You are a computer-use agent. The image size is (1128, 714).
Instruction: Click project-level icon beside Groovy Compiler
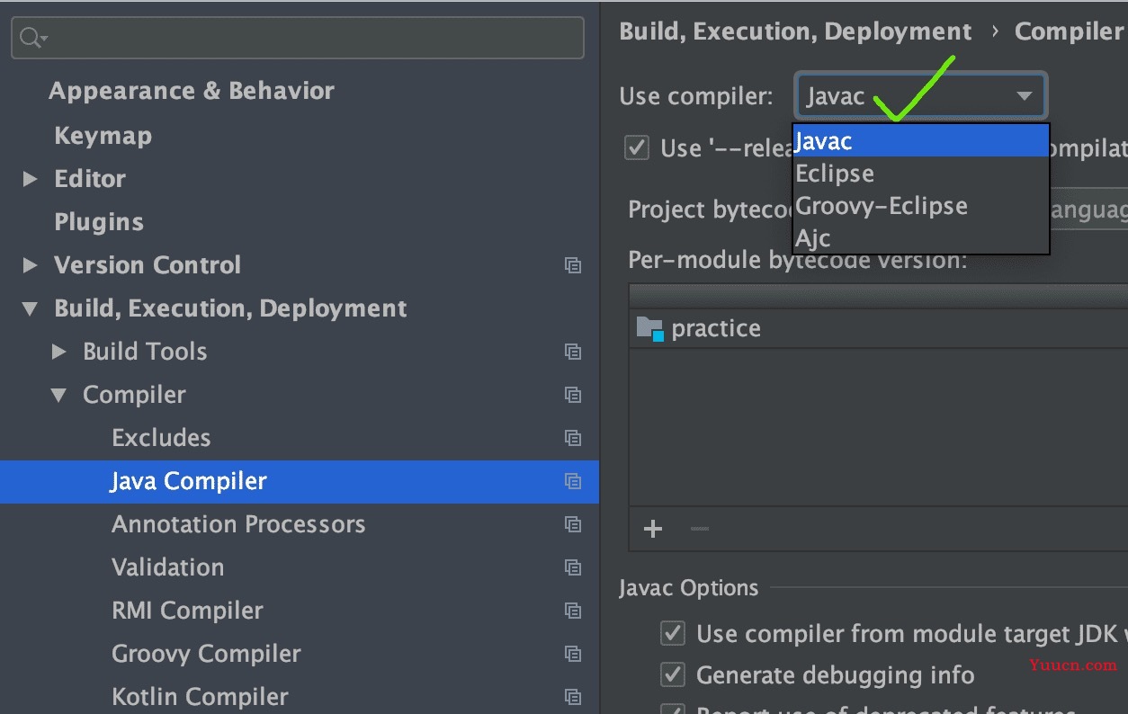click(x=573, y=654)
